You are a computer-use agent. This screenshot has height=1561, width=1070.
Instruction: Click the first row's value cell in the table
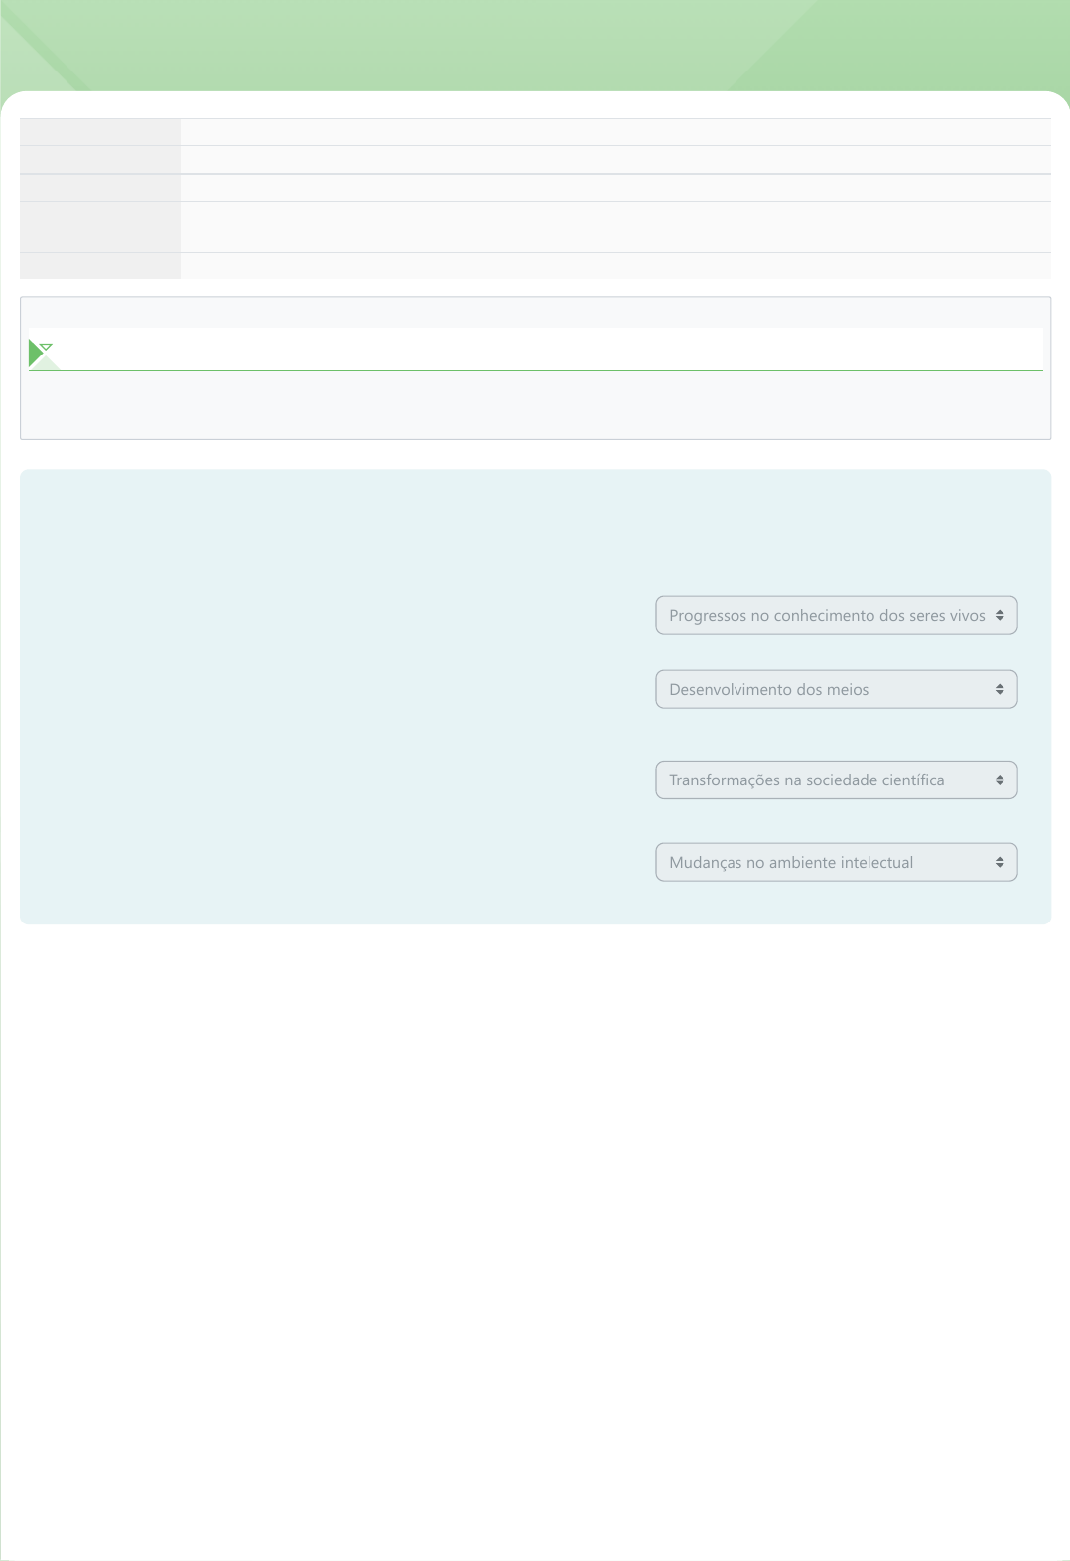[615, 132]
